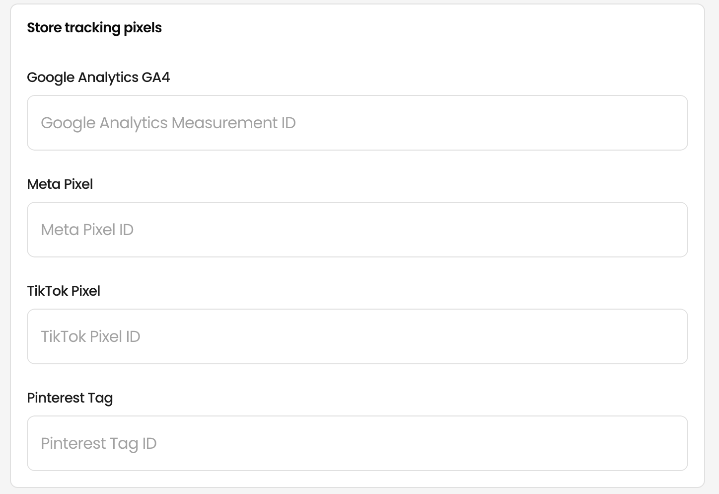Viewport: 719px width, 494px height.
Task: Click the Google Analytics GA4 label
Action: [98, 78]
